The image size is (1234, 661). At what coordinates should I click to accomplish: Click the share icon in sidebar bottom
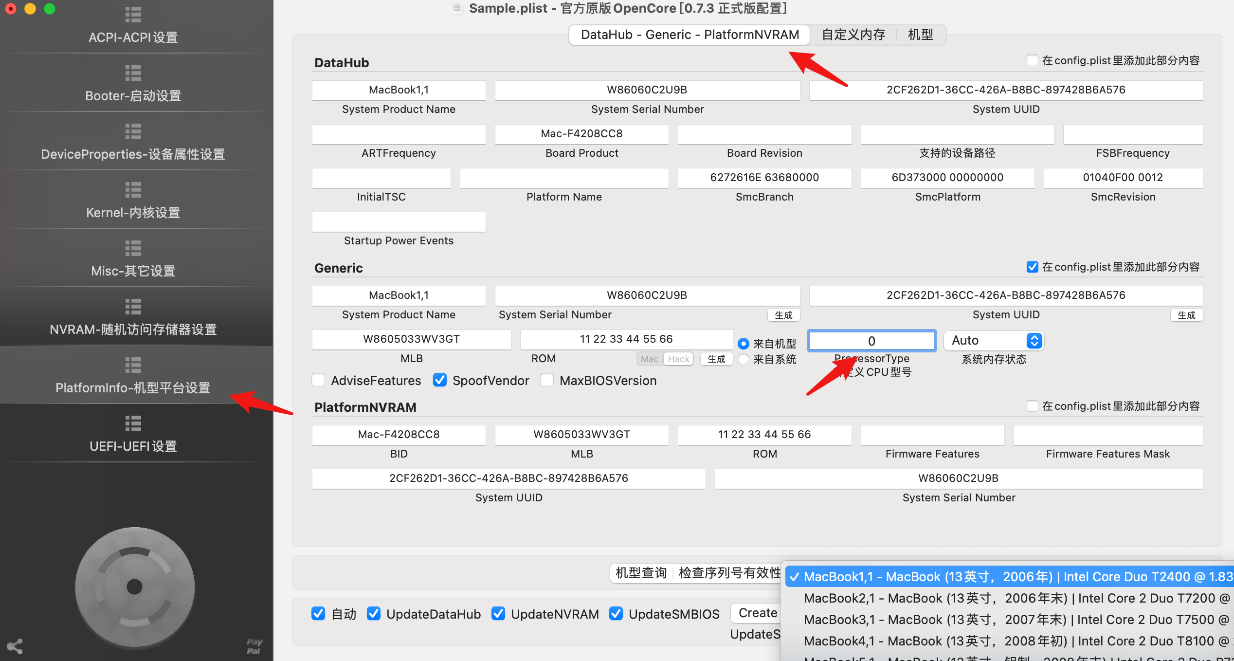(x=15, y=646)
